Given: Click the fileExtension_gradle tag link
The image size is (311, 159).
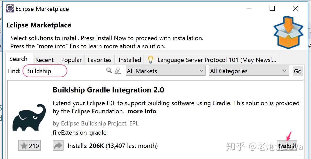Looking at the screenshot, I should coord(79,133).
